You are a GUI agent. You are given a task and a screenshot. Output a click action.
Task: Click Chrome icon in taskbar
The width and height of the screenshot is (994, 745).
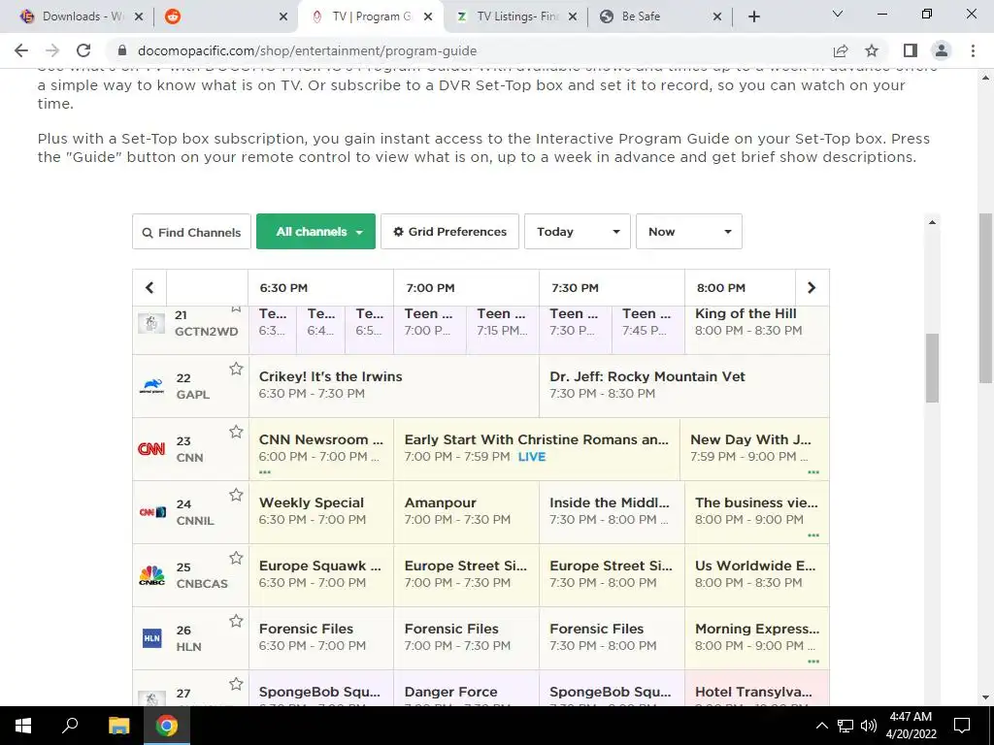[x=167, y=726]
